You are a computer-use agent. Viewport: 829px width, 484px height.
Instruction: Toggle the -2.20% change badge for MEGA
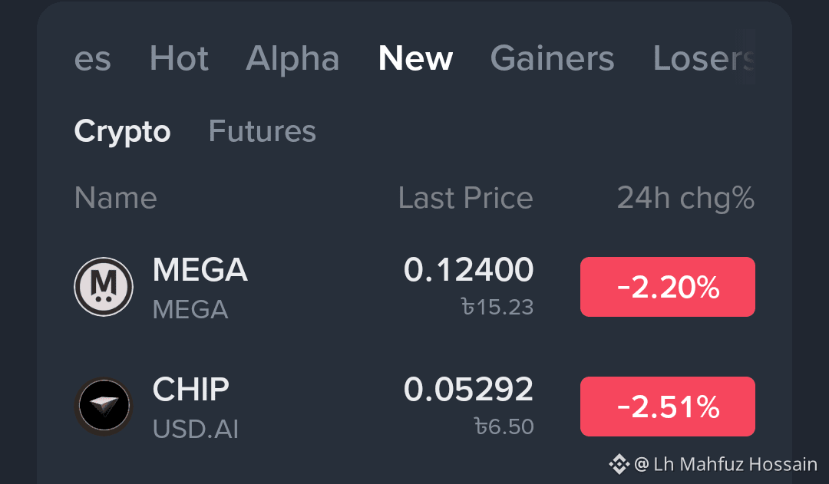tap(668, 287)
